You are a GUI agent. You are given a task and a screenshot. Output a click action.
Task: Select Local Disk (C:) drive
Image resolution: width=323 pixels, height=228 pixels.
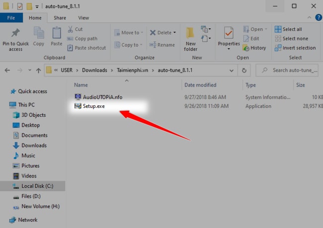[32, 186]
